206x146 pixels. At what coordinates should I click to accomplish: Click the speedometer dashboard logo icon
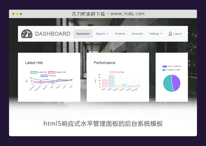tap(26, 33)
